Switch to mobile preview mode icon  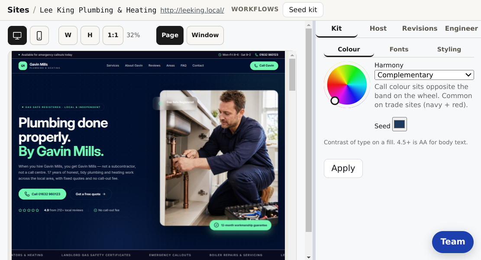pyautogui.click(x=39, y=35)
